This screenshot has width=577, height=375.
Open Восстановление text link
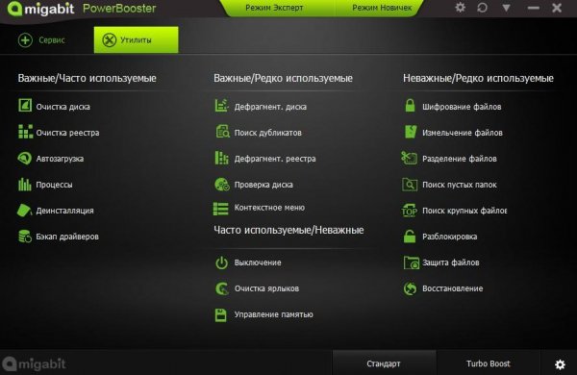(x=453, y=288)
